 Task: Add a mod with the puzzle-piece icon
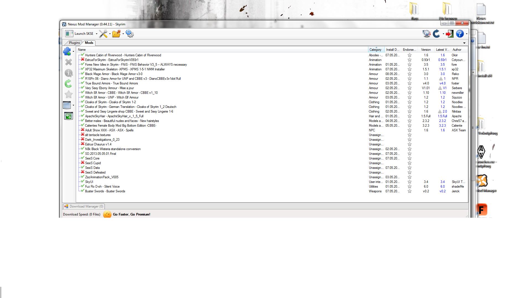[x=67, y=51]
